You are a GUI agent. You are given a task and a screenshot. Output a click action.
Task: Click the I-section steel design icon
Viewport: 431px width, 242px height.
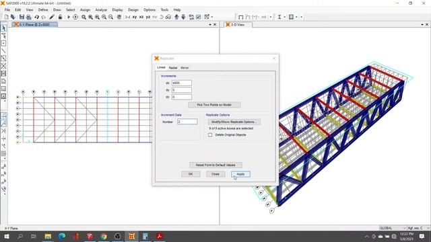(279, 17)
